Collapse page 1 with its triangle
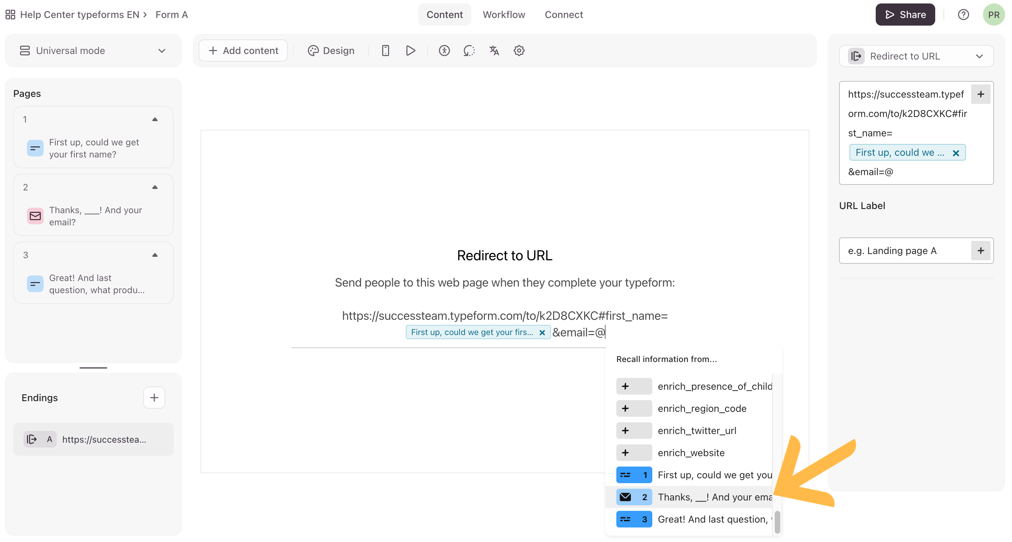This screenshot has width=1012, height=542. [x=155, y=119]
